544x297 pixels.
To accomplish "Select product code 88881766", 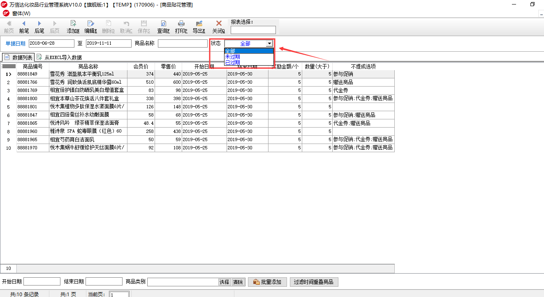I will pyautogui.click(x=33, y=82).
